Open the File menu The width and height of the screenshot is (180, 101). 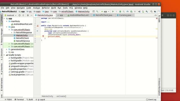pyautogui.click(x=3, y=8)
